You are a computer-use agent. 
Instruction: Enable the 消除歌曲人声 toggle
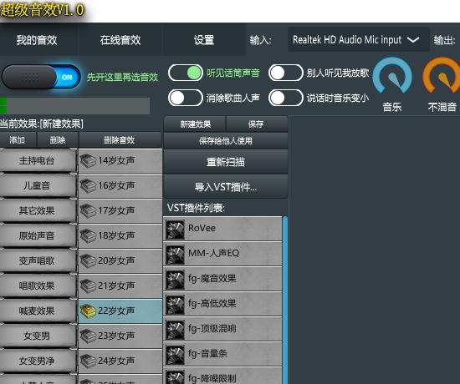pyautogui.click(x=186, y=98)
